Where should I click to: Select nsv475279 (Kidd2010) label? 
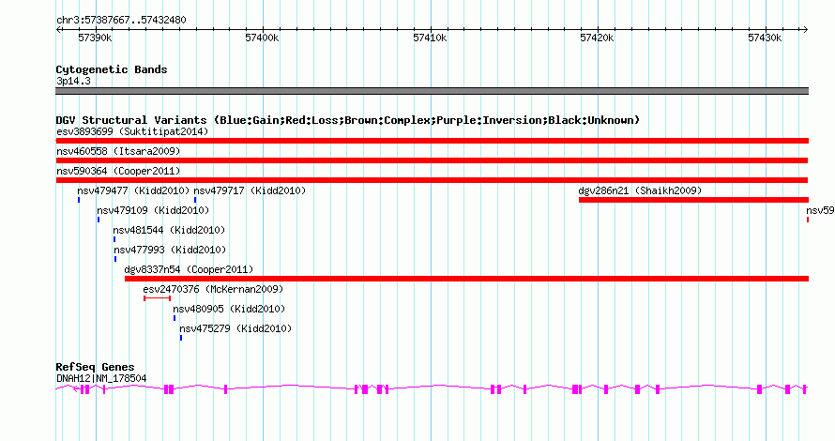point(235,328)
